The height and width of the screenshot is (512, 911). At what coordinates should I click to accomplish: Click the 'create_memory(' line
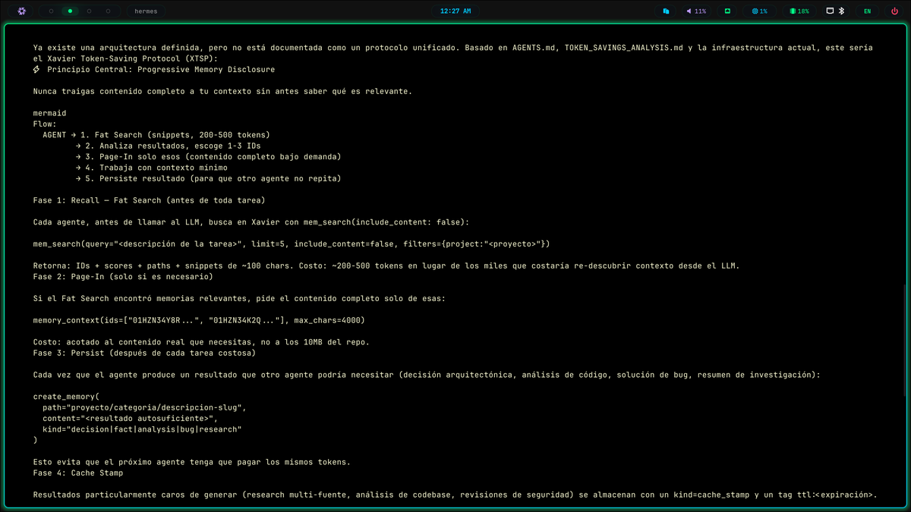coord(66,397)
